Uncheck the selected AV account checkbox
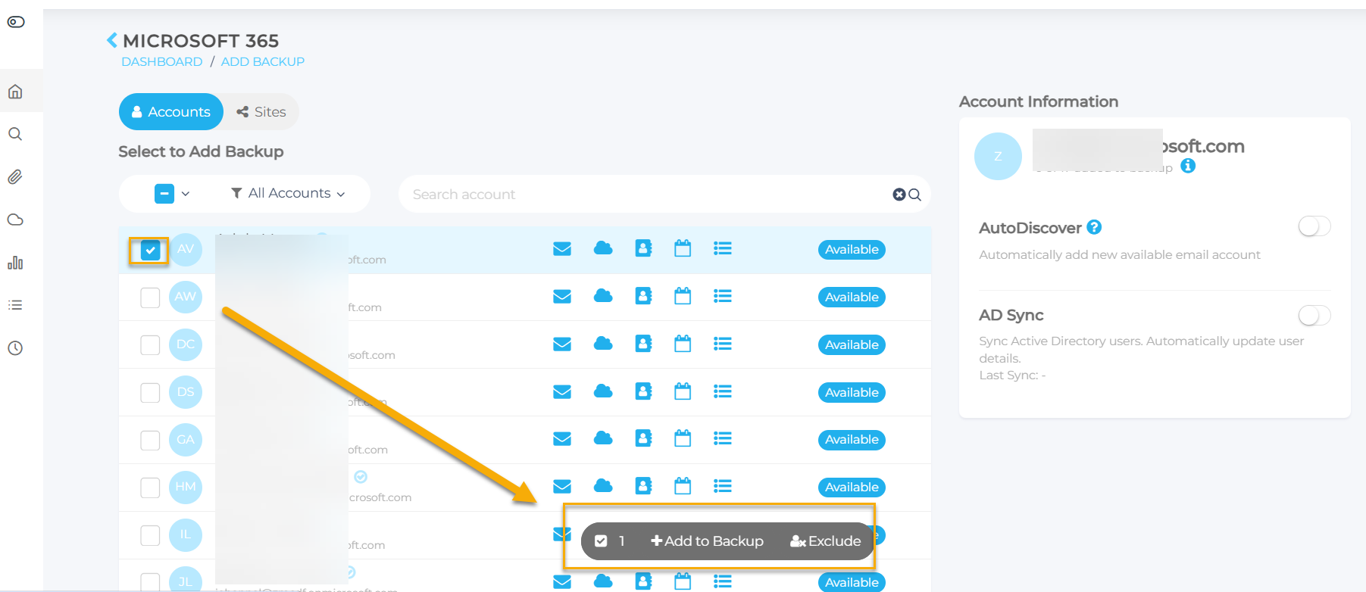The width and height of the screenshot is (1366, 592). 150,250
